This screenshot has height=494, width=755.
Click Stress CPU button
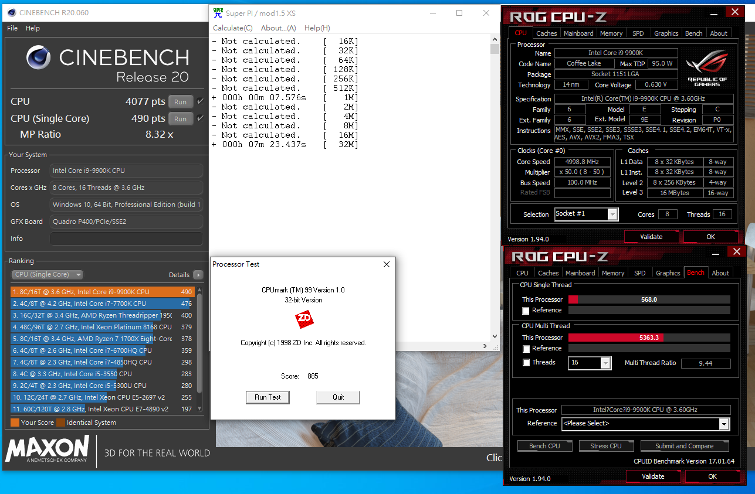click(605, 446)
